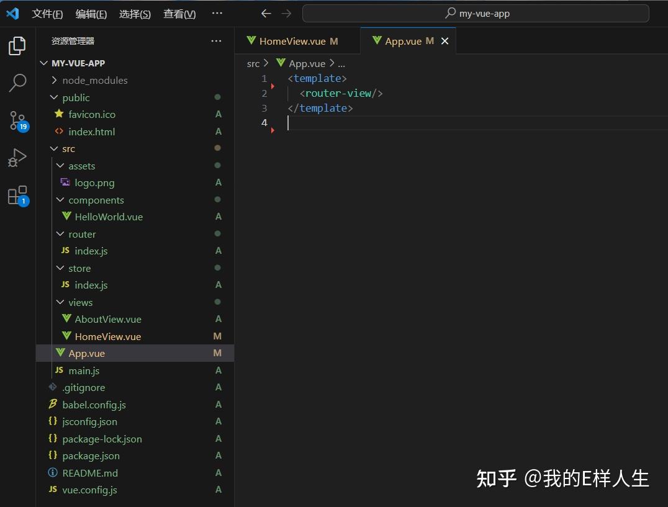This screenshot has width=668, height=507.
Task: Close the App.vue editor tab
Action: 445,42
